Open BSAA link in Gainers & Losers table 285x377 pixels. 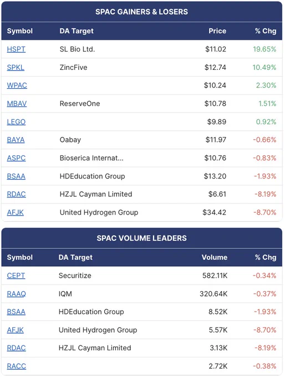click(x=16, y=176)
